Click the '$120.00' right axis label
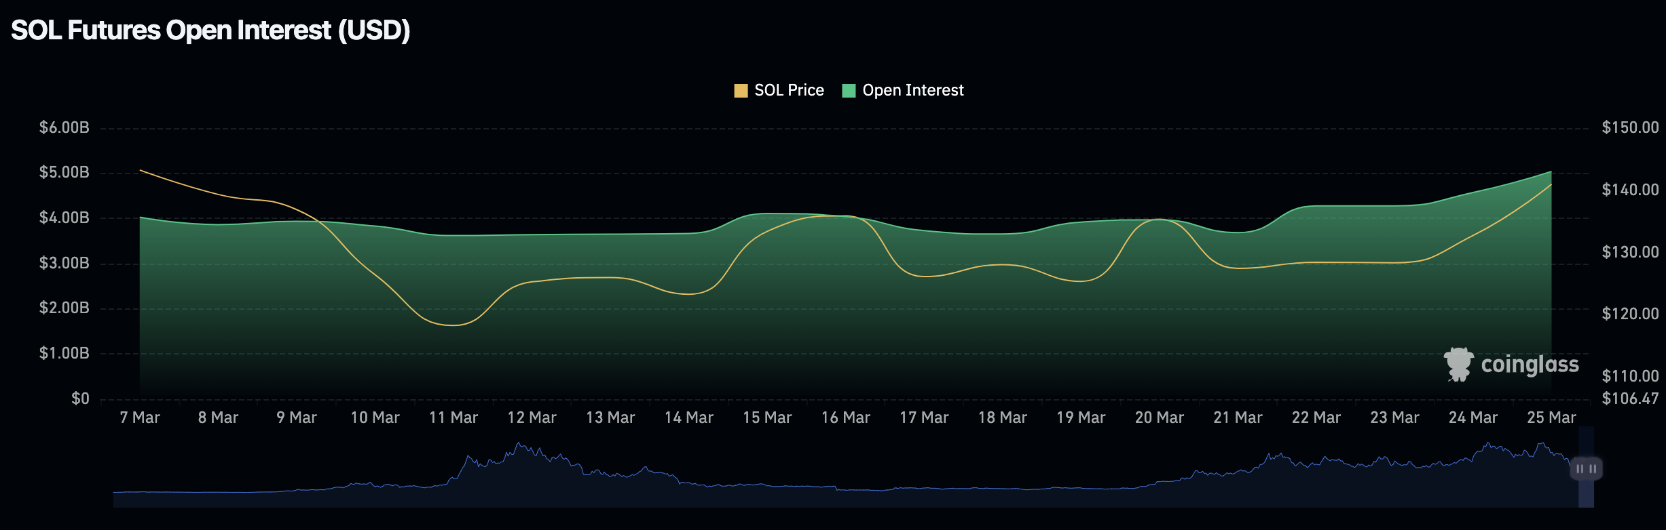 [1630, 314]
